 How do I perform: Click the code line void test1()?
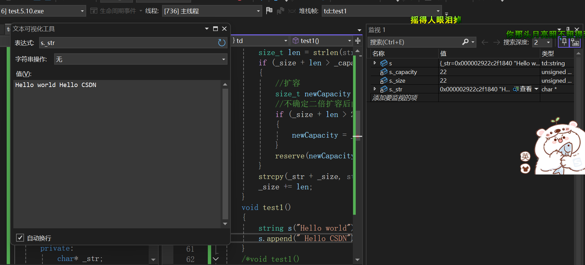[266, 207]
